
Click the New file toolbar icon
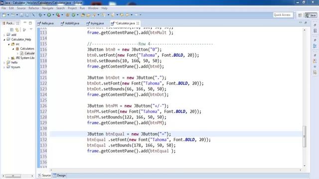tap(4, 15)
